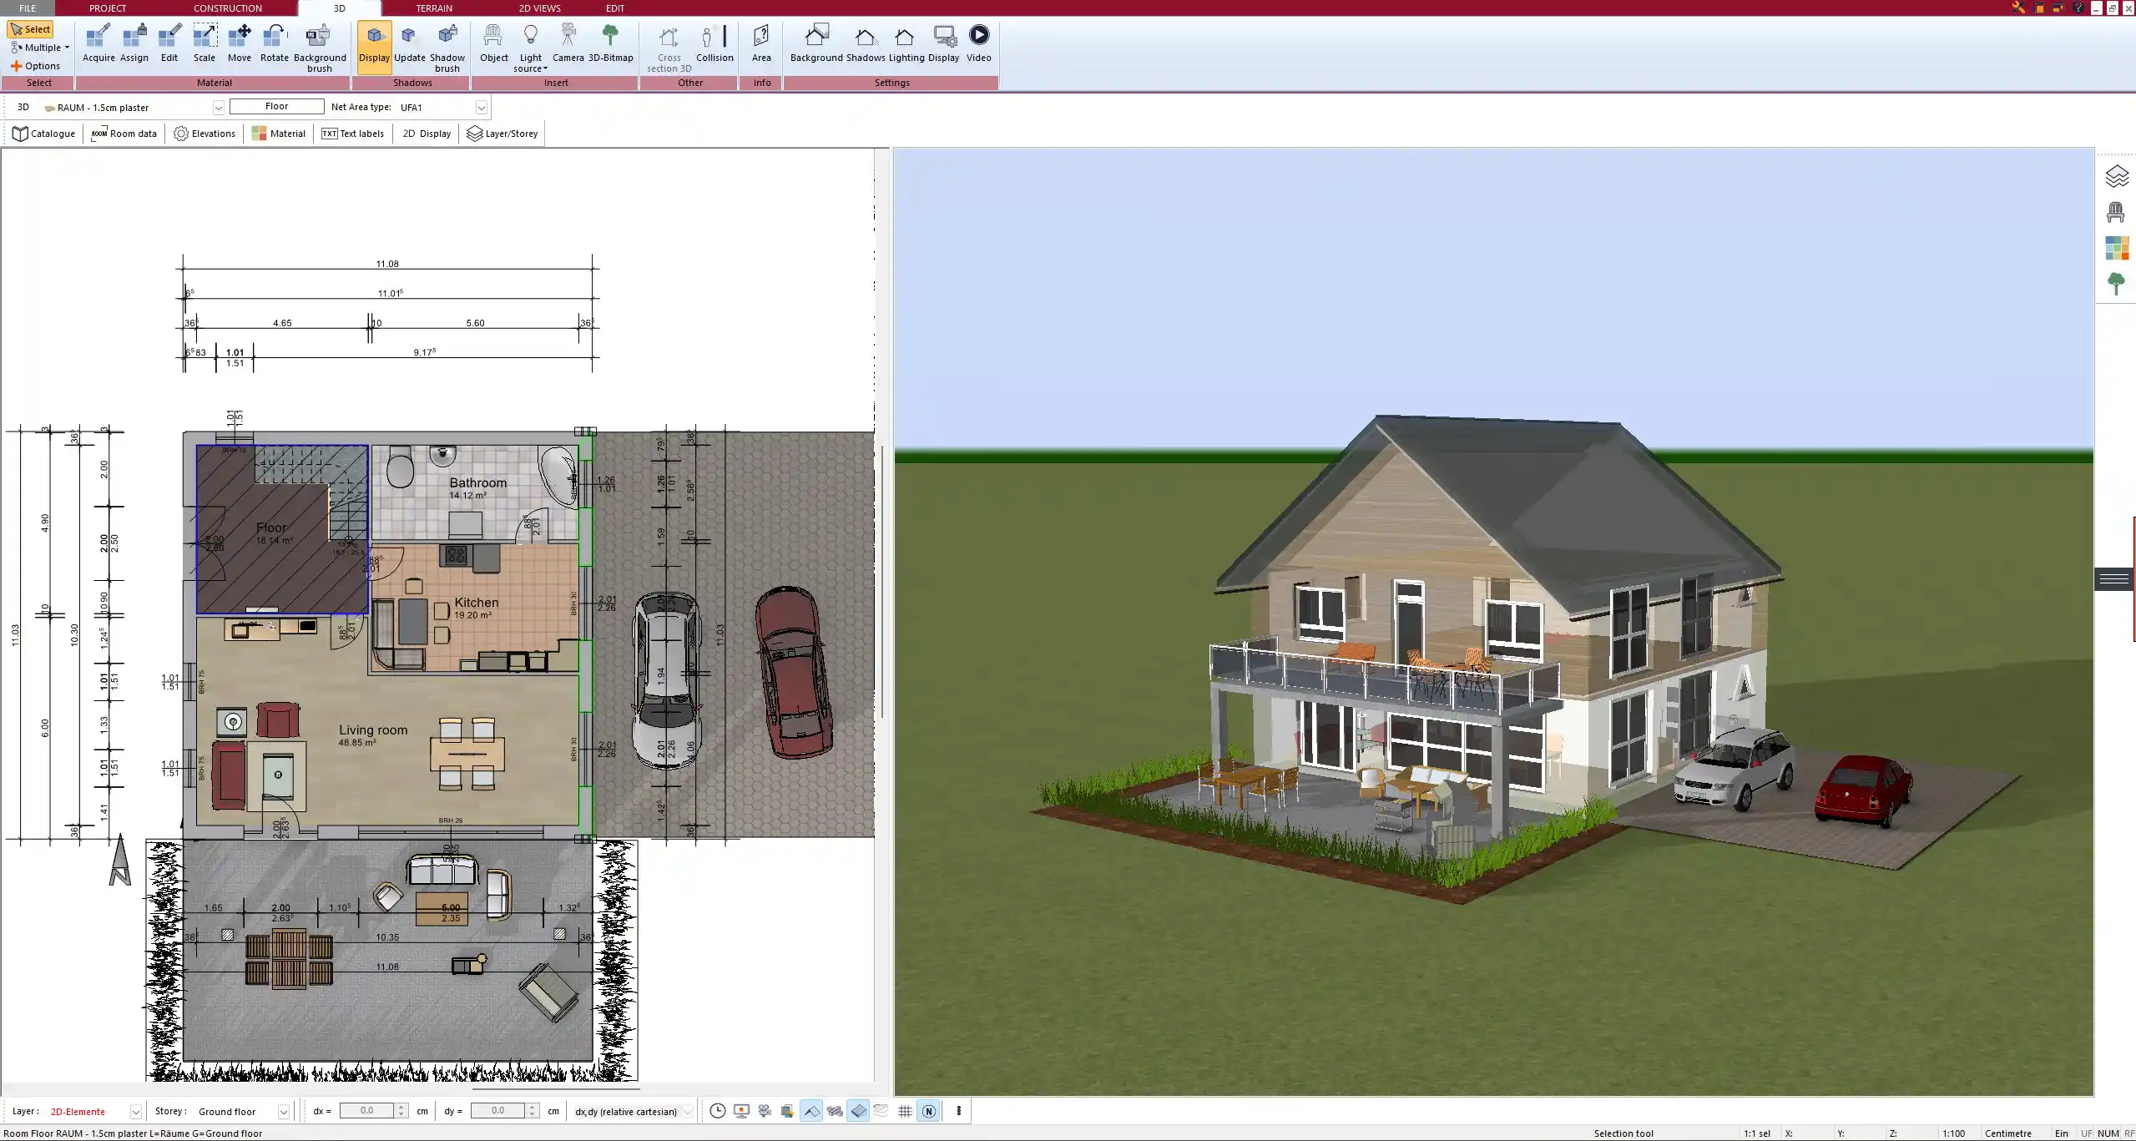The width and height of the screenshot is (2136, 1141).
Task: Switch to the EDIT tab
Action: tap(614, 8)
